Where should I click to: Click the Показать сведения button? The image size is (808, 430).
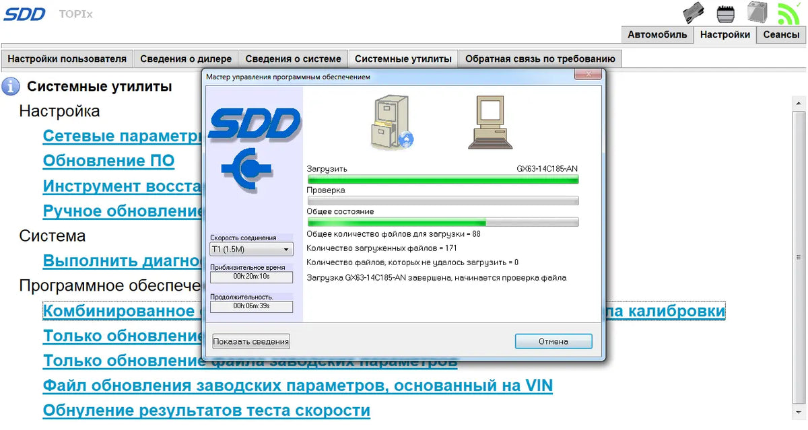(251, 342)
